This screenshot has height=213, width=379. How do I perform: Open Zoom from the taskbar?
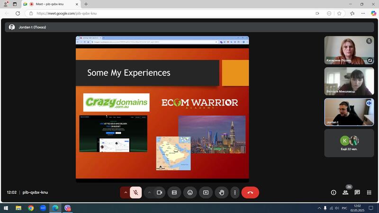(43, 208)
